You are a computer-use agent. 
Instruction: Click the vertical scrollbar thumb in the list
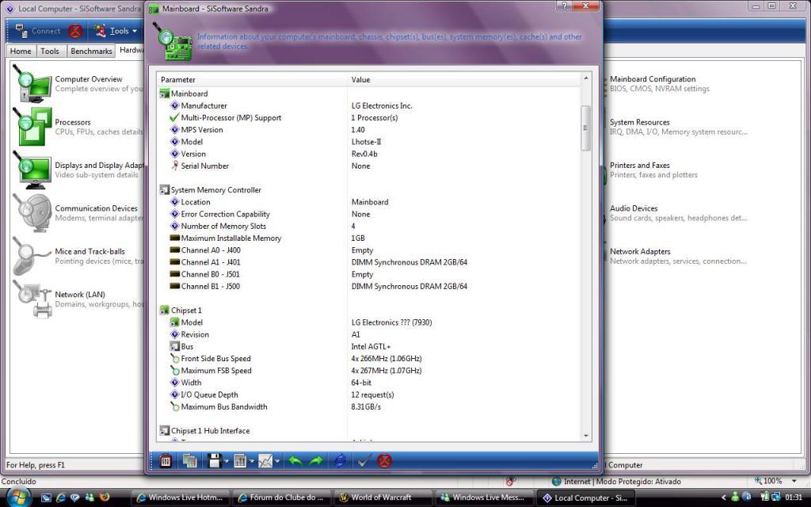585,128
